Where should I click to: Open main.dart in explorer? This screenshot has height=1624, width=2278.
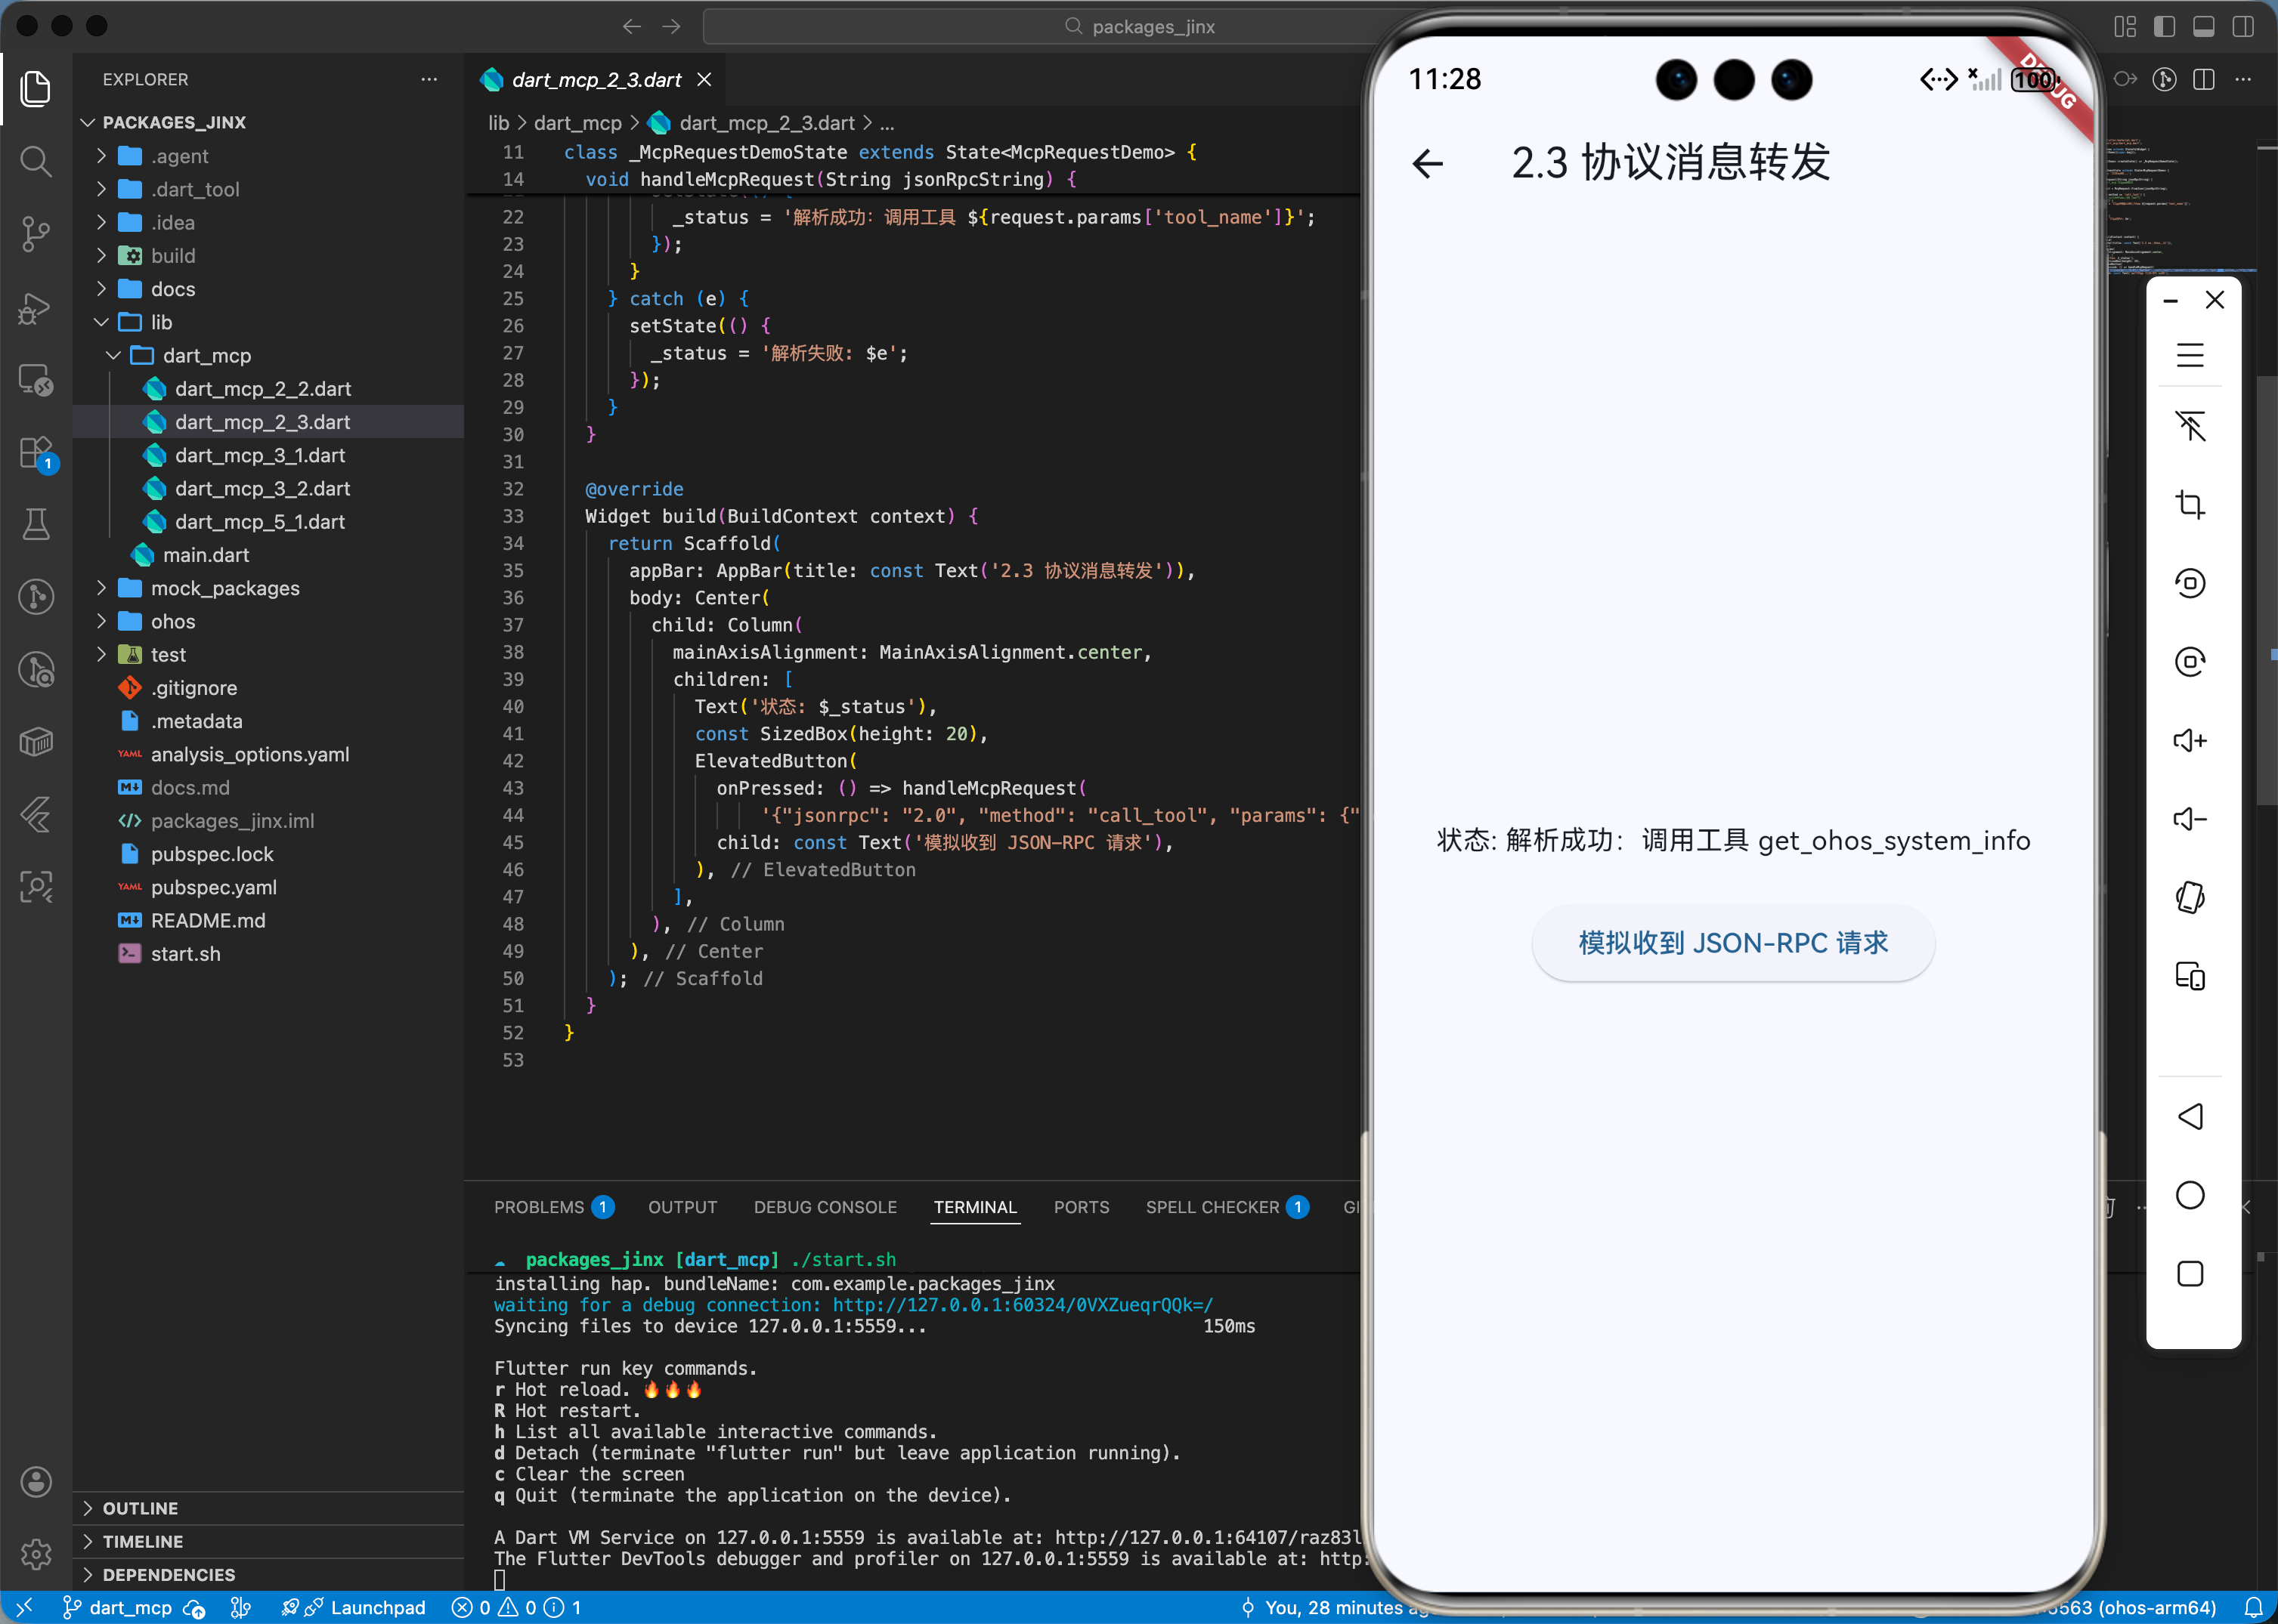pos(205,555)
